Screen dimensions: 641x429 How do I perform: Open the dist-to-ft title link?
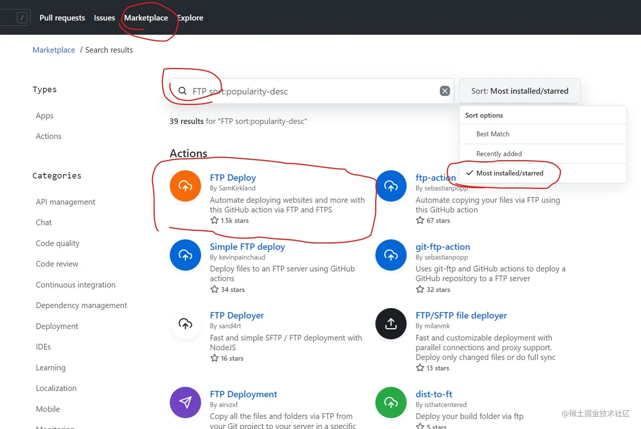tap(434, 394)
